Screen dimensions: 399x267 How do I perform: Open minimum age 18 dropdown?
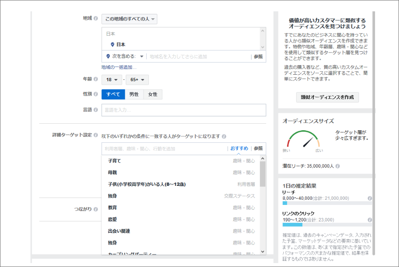coord(112,80)
